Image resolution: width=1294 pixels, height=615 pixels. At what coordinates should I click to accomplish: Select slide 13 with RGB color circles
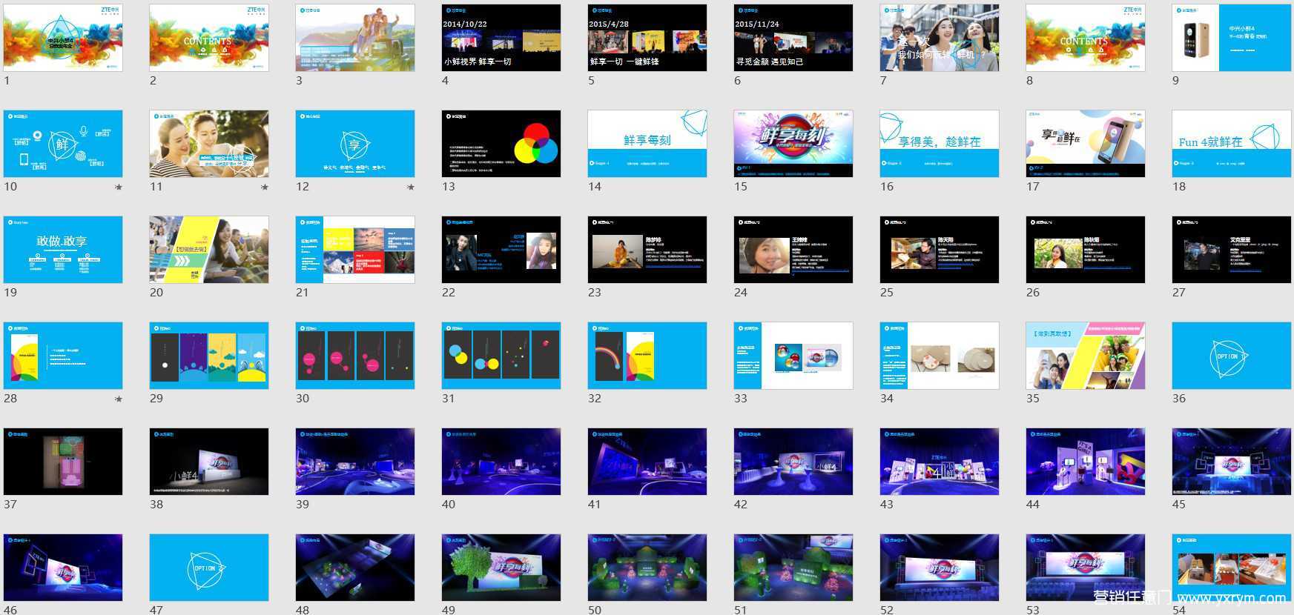[501, 144]
